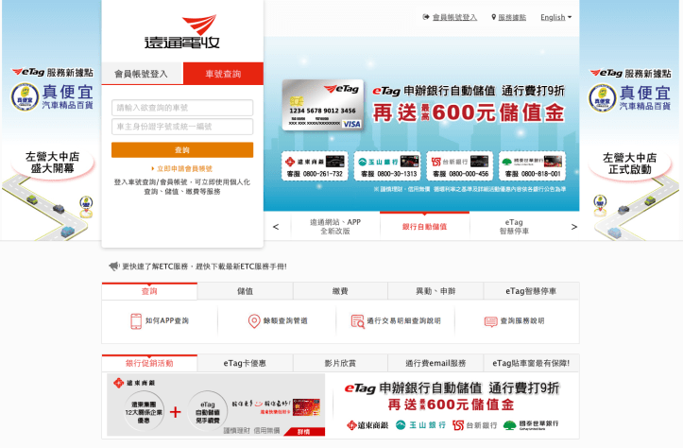The height and width of the screenshot is (448, 683).
Task: Focus the 車主身份證字號或統一編號 input field
Action: click(x=182, y=127)
